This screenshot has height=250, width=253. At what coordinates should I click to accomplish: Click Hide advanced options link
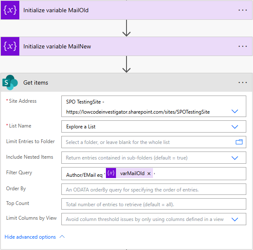coord(30,237)
